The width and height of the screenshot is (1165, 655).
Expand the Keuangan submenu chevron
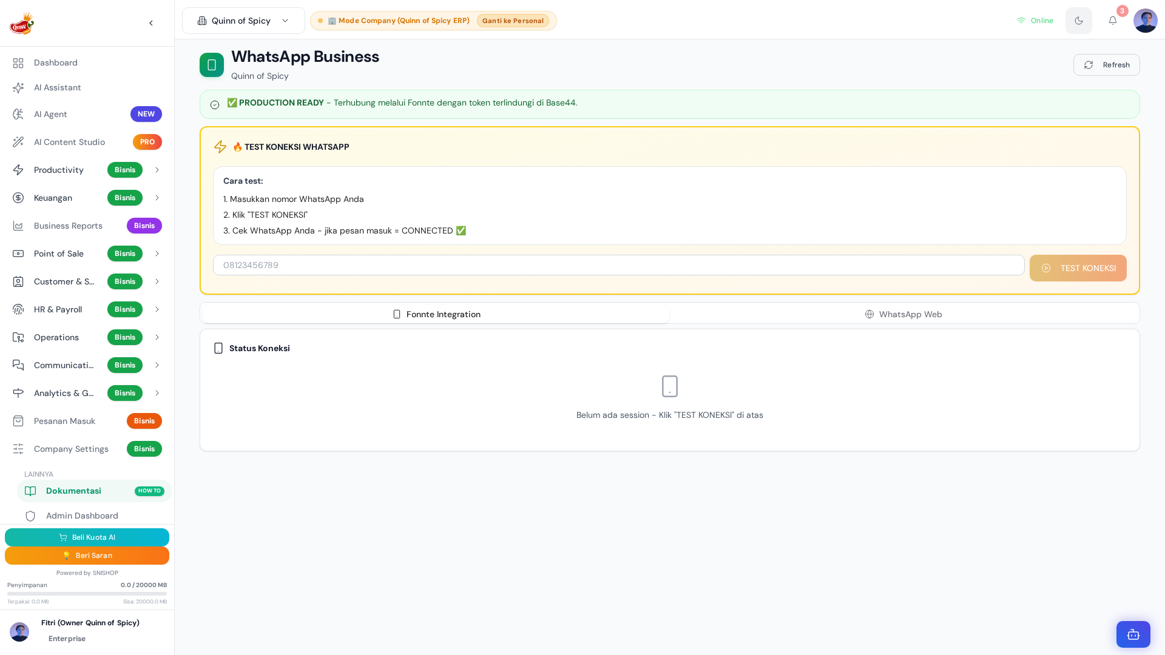click(x=157, y=198)
